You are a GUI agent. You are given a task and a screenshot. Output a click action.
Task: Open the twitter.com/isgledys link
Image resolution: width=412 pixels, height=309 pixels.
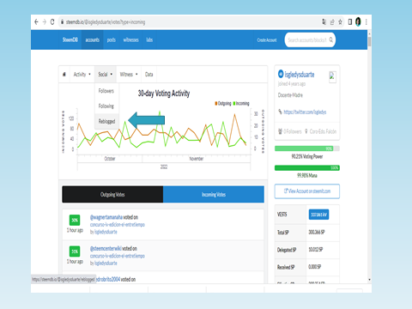(x=305, y=112)
